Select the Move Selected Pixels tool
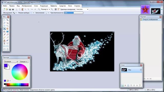 point(7,20)
